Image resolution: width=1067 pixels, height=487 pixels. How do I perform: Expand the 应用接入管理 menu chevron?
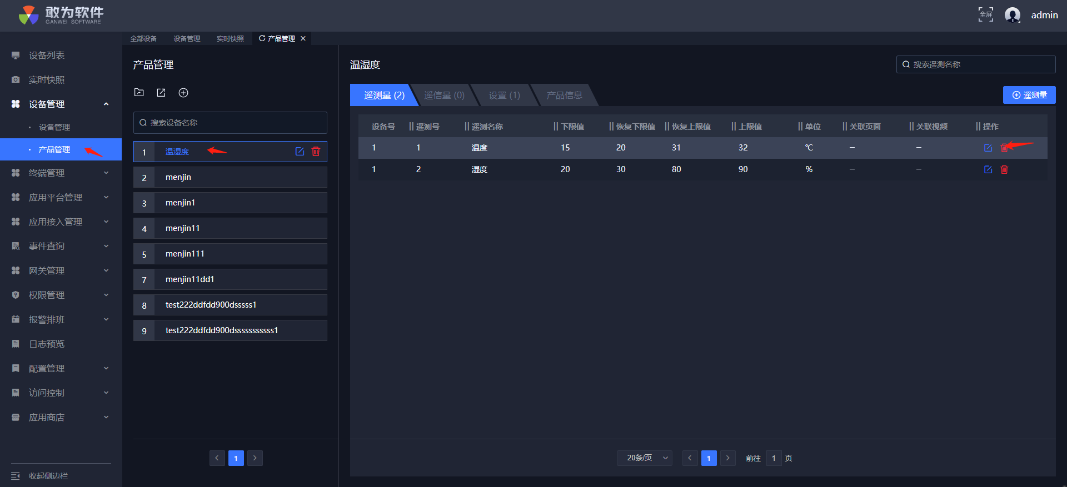106,222
